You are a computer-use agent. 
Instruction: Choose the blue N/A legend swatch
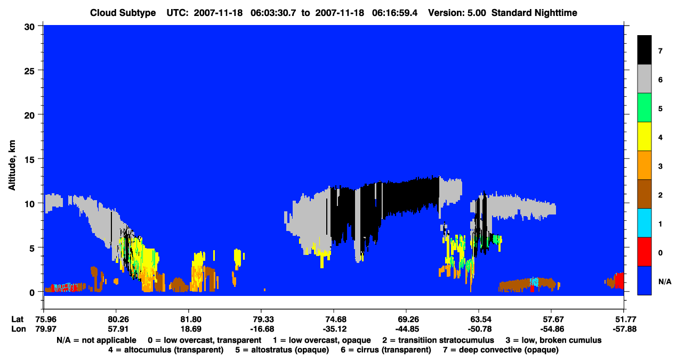coord(644,280)
